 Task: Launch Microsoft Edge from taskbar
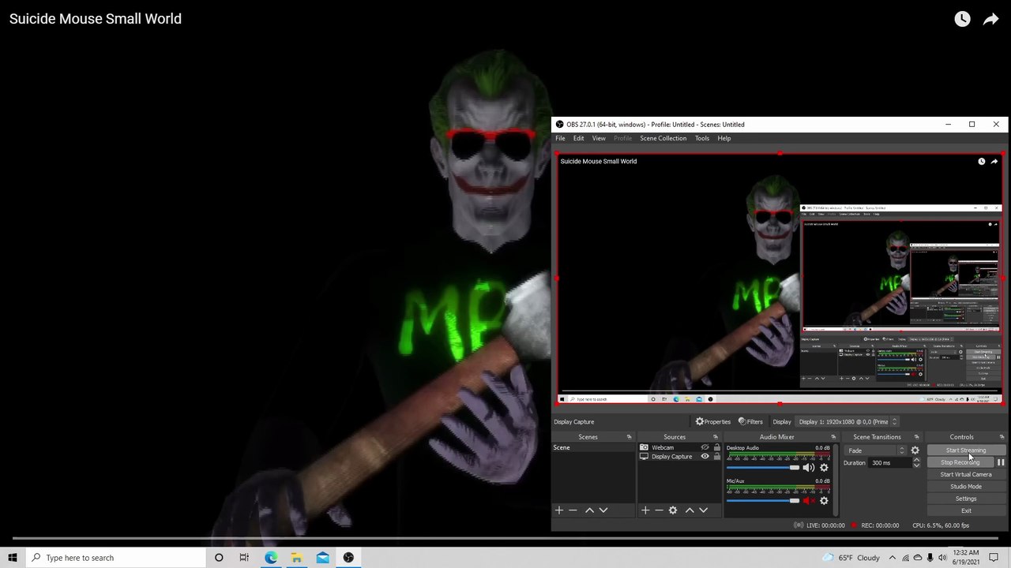click(x=271, y=558)
